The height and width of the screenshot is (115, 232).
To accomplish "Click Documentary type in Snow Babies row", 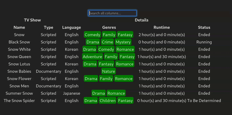I will tap(48, 71).
